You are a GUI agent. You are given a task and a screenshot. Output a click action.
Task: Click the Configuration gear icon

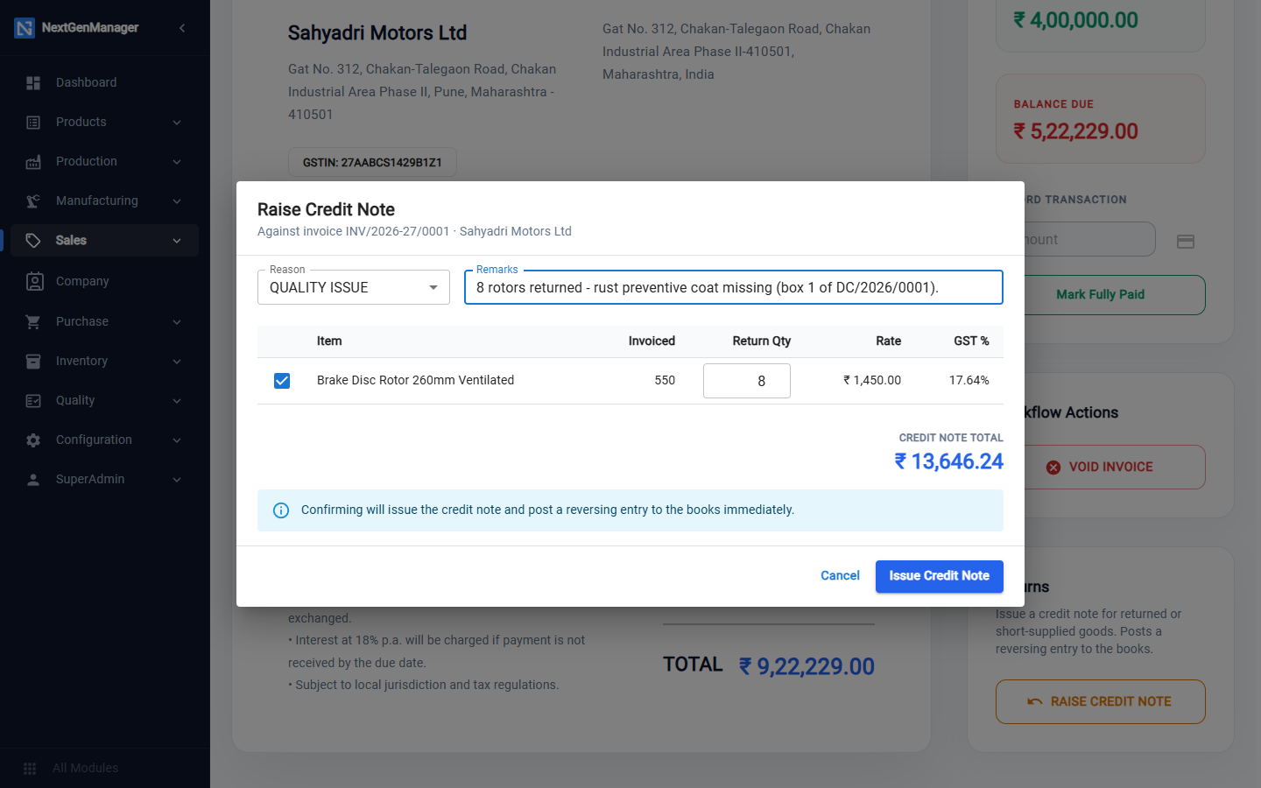click(x=33, y=440)
